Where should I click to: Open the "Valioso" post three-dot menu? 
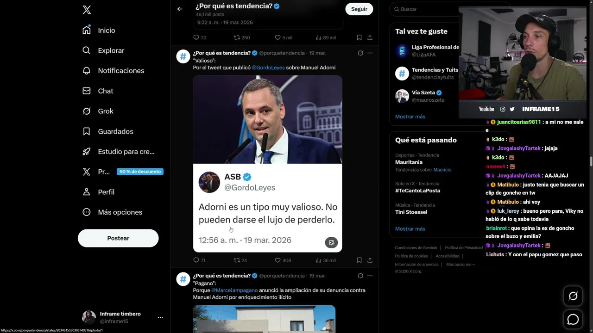click(x=370, y=53)
